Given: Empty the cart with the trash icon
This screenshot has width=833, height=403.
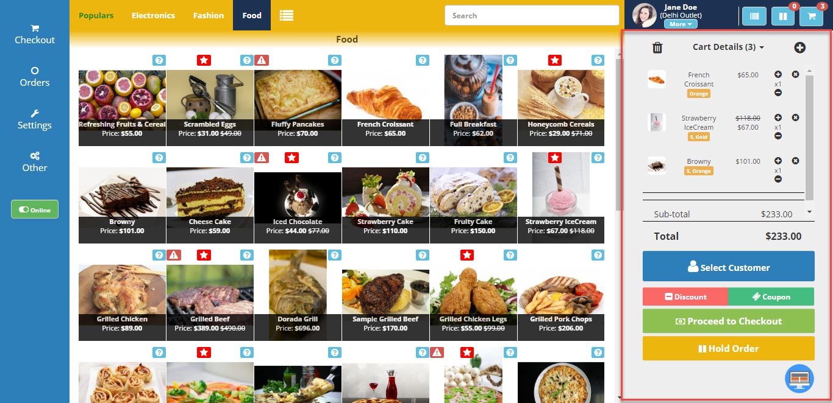Looking at the screenshot, I should pyautogui.click(x=657, y=47).
